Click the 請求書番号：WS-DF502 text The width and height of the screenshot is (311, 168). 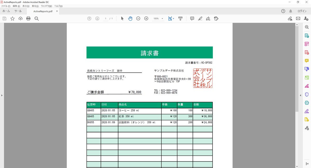tap(199, 63)
